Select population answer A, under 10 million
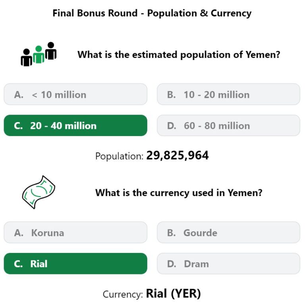This screenshot has height=307, width=305. 75,94
